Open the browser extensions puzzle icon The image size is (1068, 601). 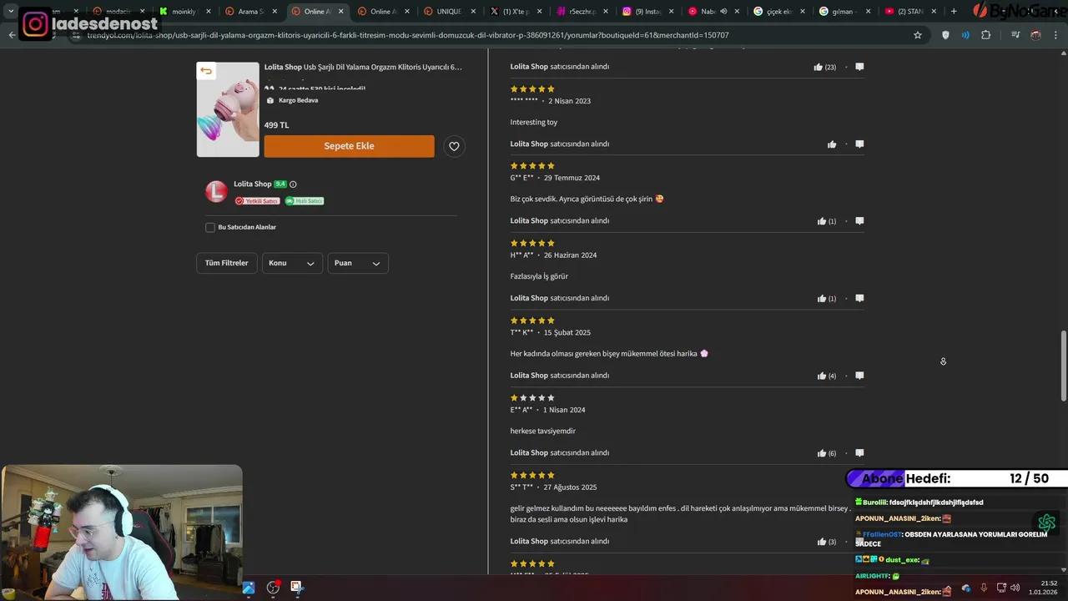tap(985, 35)
